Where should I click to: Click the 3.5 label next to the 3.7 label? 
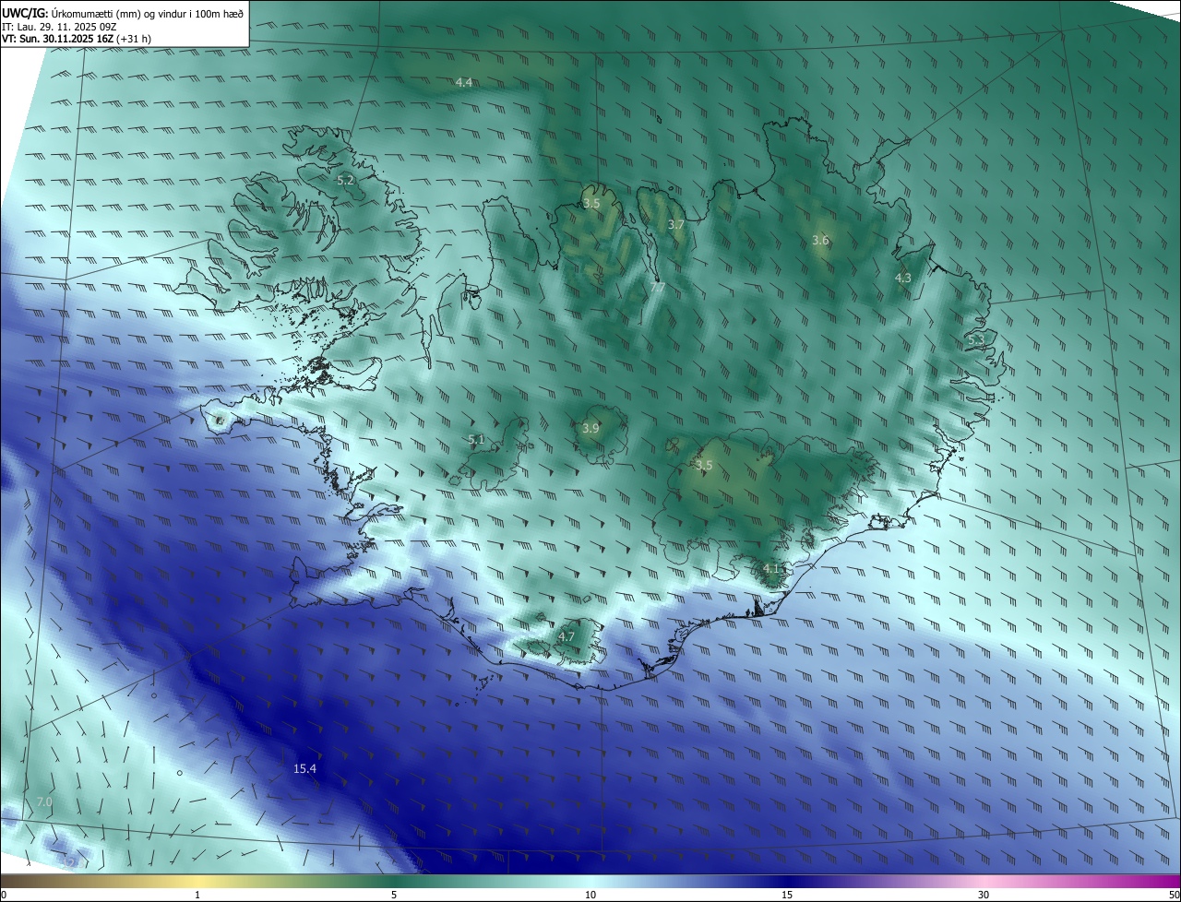(x=591, y=203)
